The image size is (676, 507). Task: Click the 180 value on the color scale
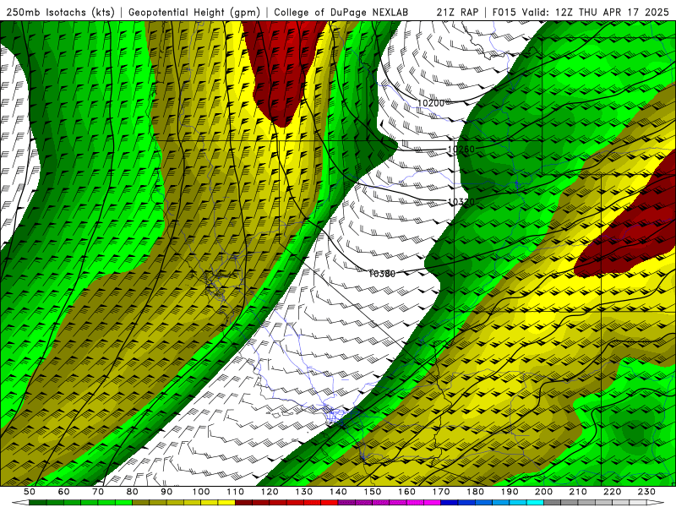tap(475, 492)
